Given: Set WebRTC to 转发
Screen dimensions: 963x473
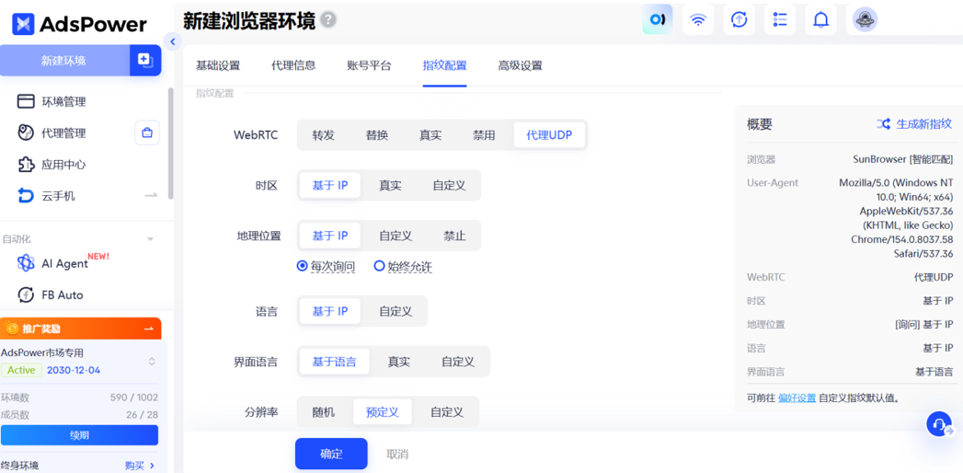Looking at the screenshot, I should point(323,135).
